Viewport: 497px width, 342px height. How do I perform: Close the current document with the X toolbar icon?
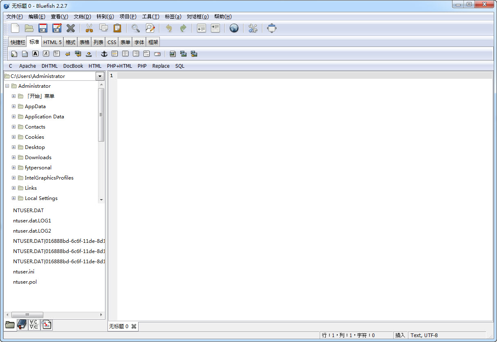pyautogui.click(x=71, y=28)
